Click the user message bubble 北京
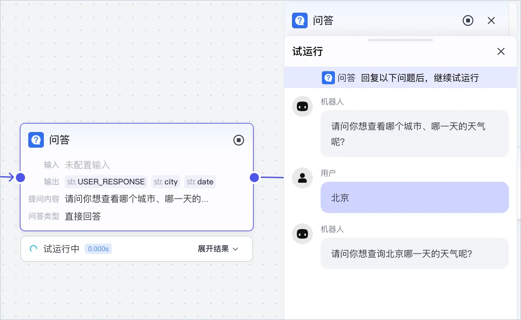The width and height of the screenshot is (521, 320). (415, 197)
